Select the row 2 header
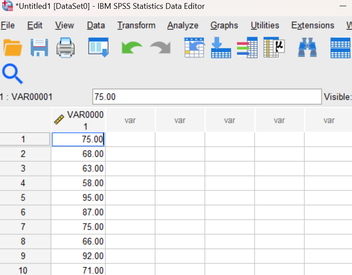352x275 pixels. point(25,154)
